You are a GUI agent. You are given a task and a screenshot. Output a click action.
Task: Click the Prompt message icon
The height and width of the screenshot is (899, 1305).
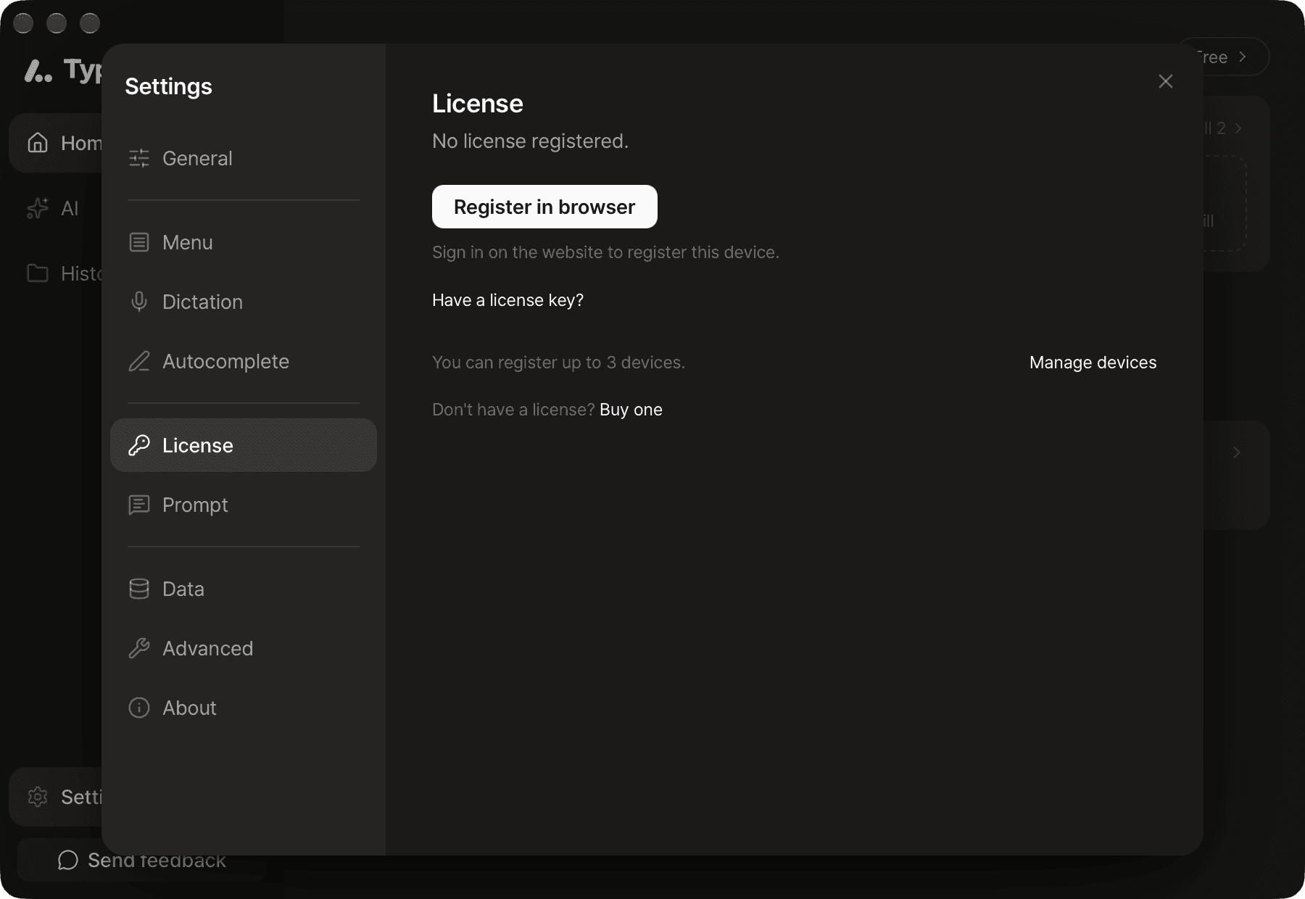[x=139, y=505]
